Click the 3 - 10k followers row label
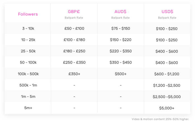 [28, 28]
